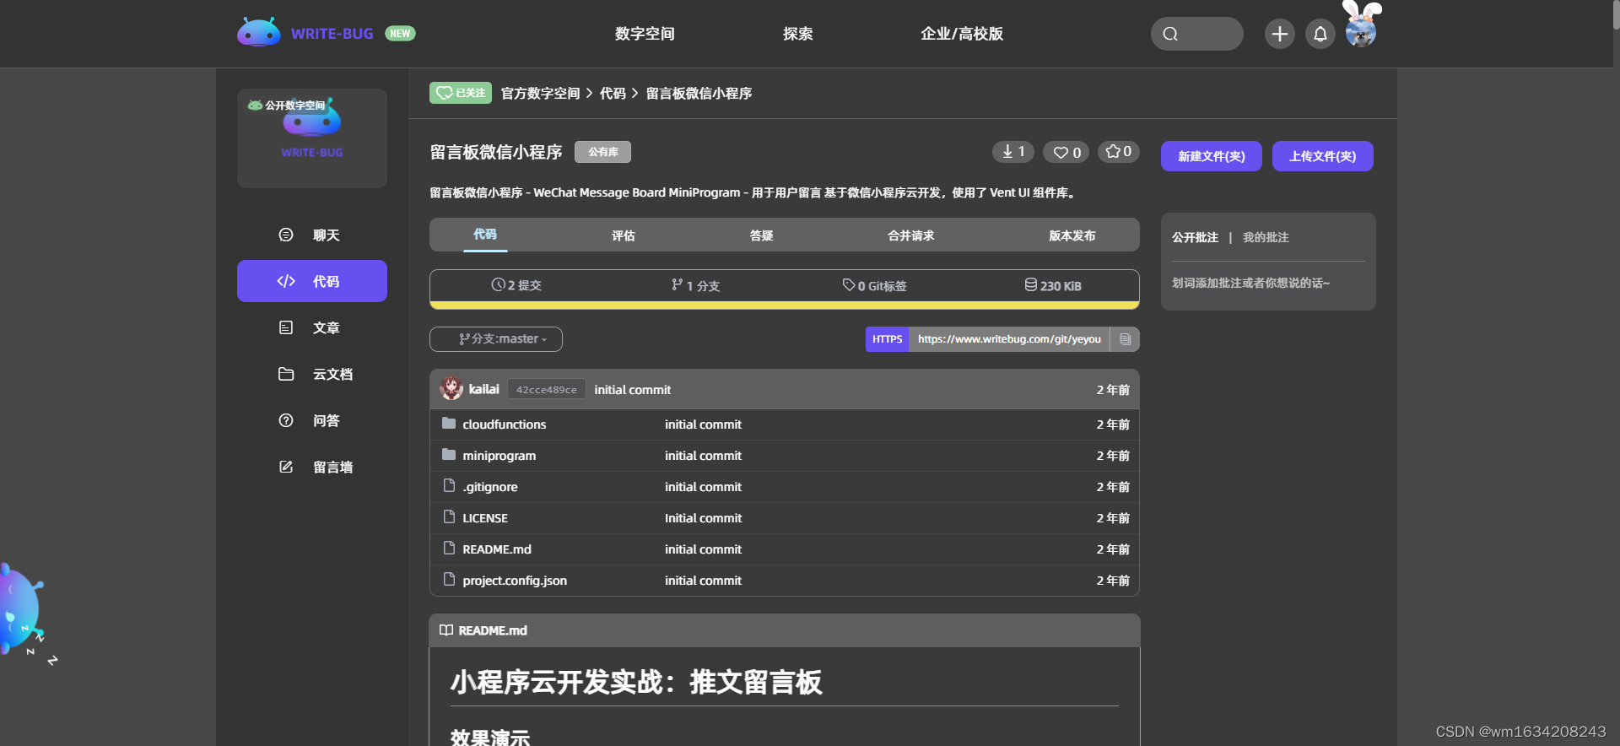Open 探索 menu item

click(797, 34)
